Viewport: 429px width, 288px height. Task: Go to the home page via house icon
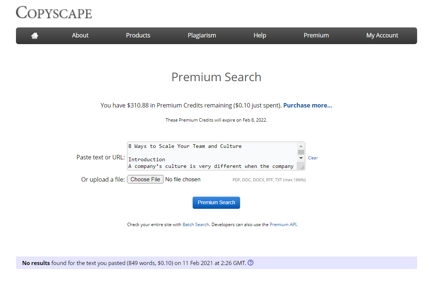point(35,36)
